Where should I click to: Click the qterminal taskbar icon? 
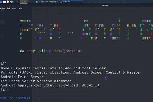[61, 2]
